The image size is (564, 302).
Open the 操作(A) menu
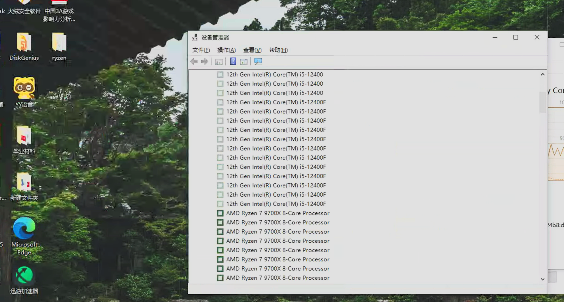[x=226, y=50]
